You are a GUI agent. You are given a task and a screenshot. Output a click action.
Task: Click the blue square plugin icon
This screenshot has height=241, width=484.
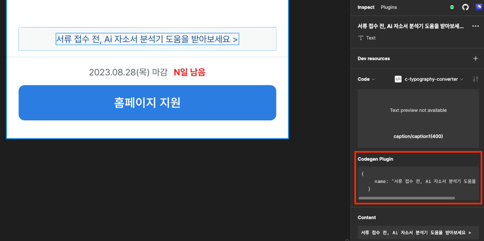point(479,7)
